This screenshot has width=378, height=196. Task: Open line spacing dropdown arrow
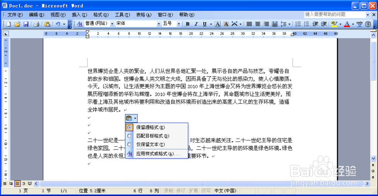pyautogui.click(x=289, y=24)
